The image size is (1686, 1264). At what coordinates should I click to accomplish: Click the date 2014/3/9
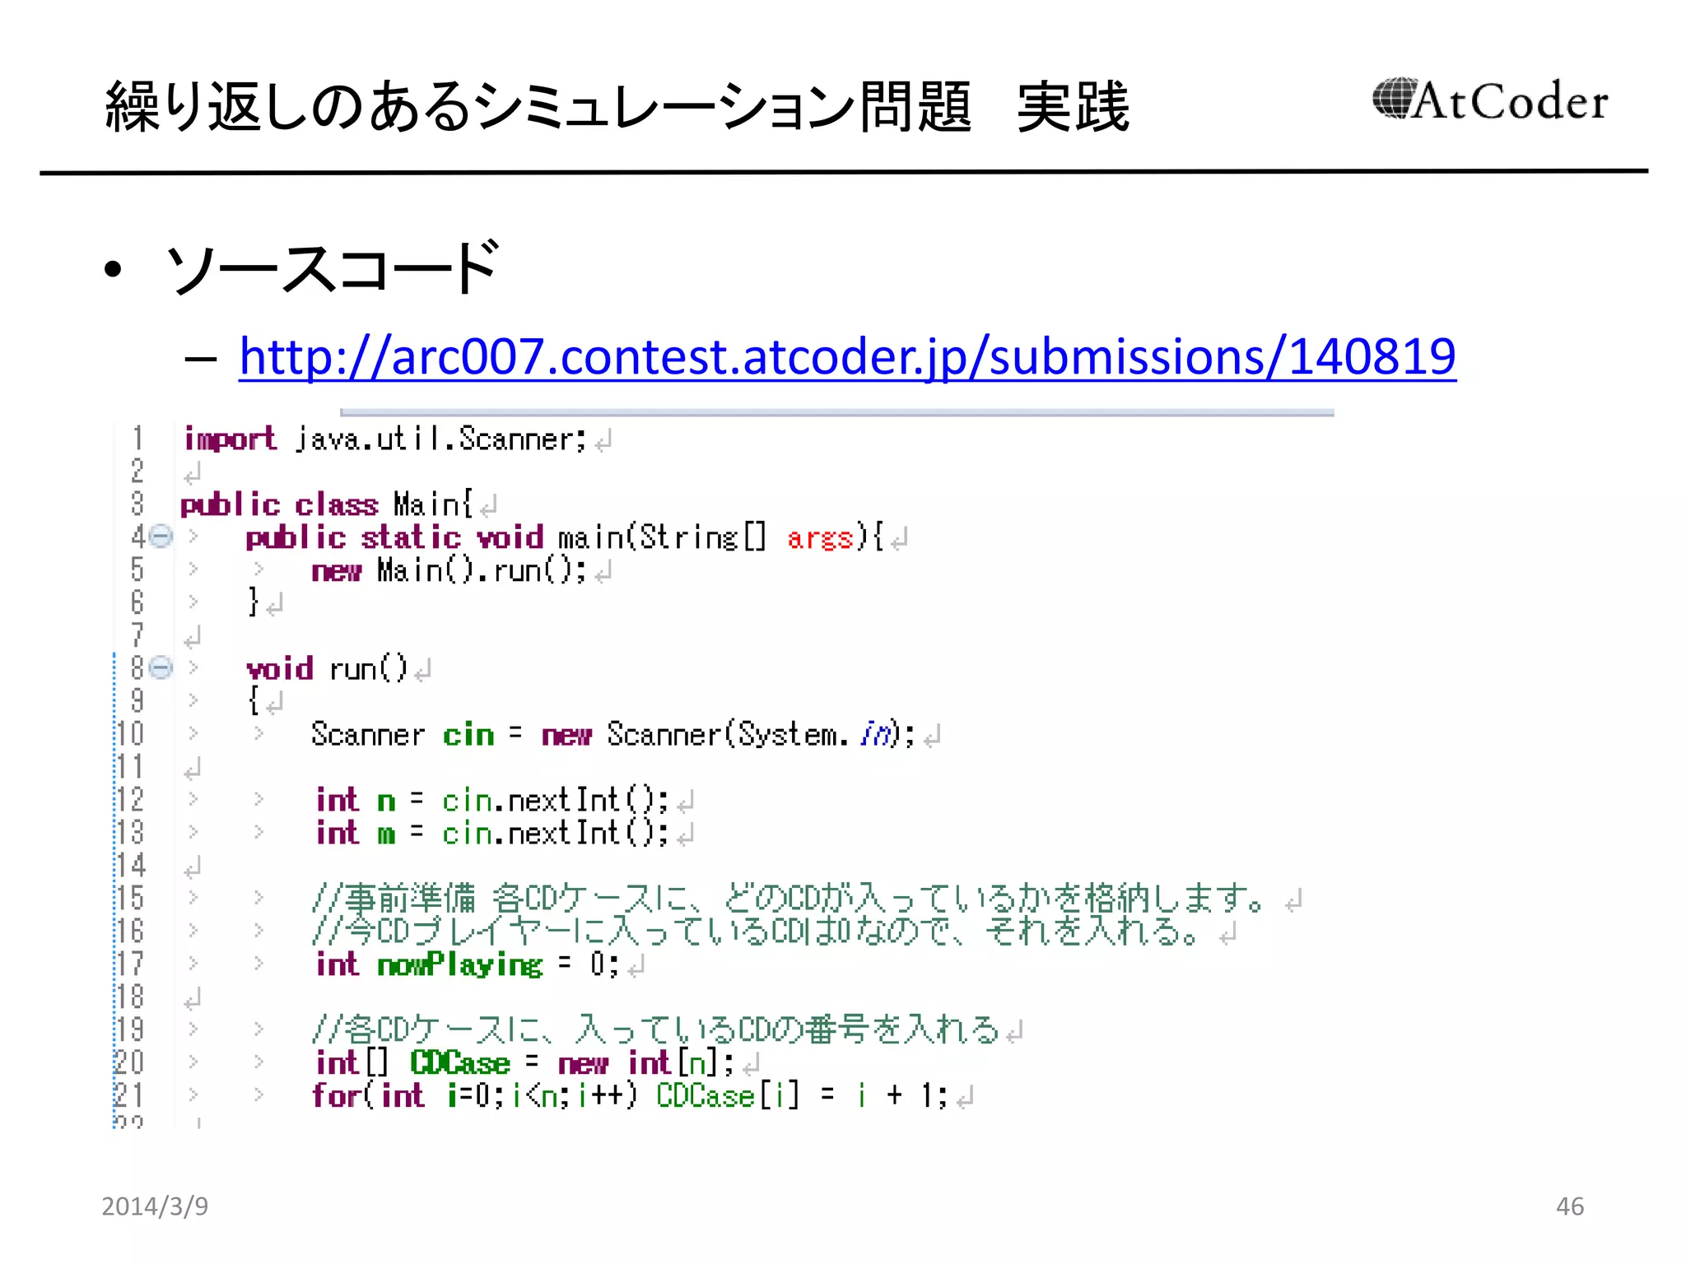155,1206
